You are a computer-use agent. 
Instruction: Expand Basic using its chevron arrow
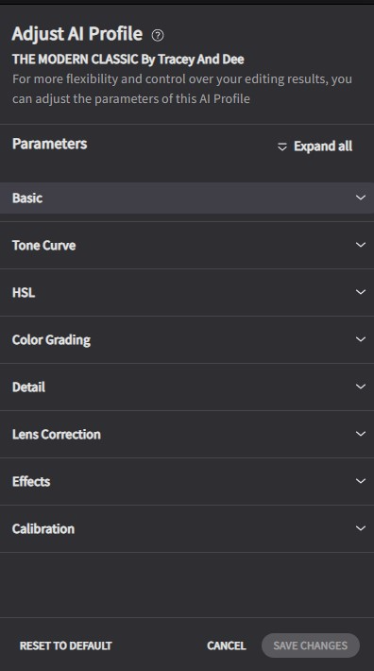click(x=361, y=198)
